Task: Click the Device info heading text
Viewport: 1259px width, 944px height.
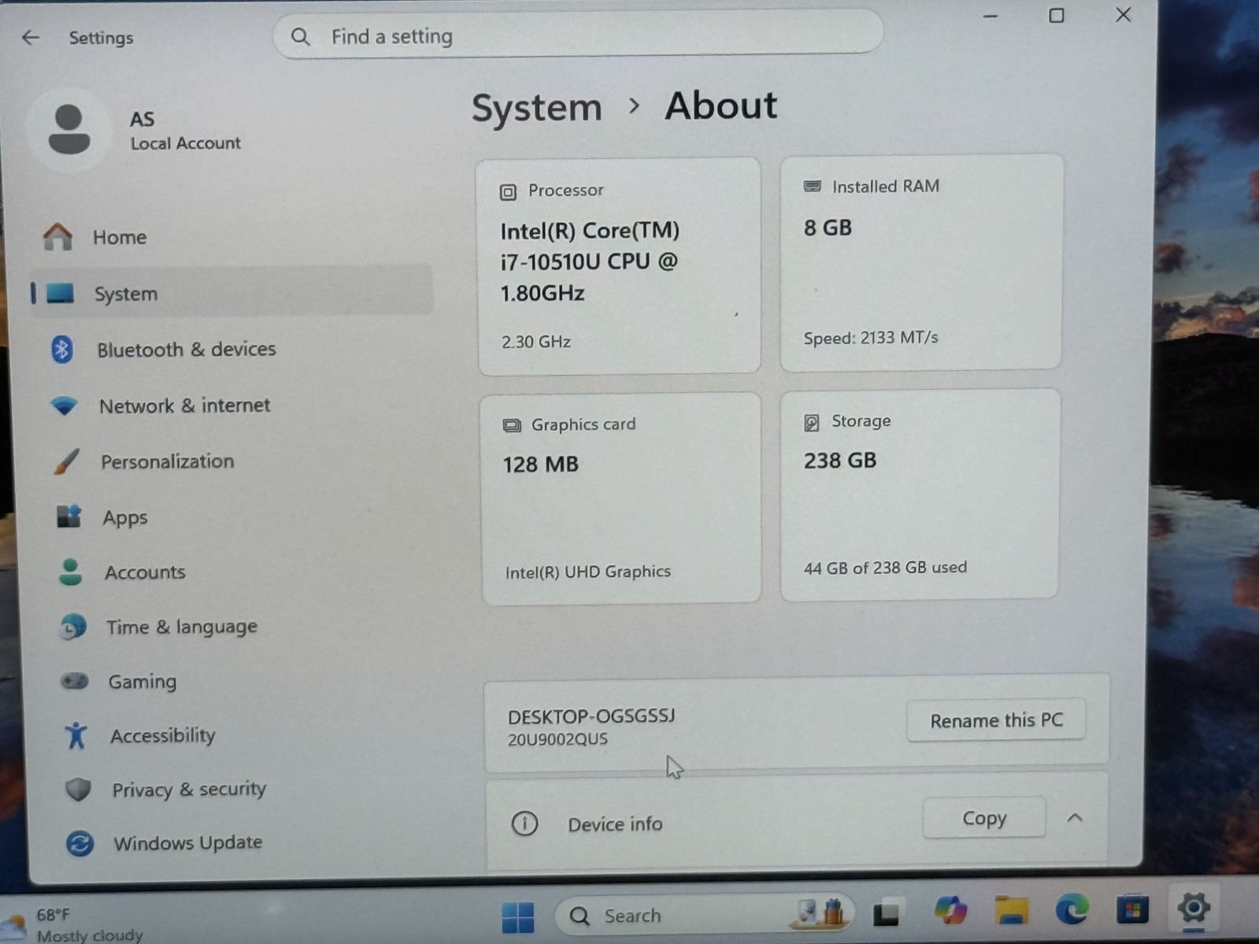Action: (615, 824)
